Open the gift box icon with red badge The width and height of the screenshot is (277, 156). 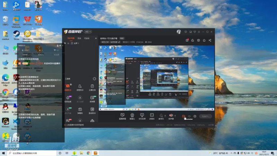[x=187, y=40]
